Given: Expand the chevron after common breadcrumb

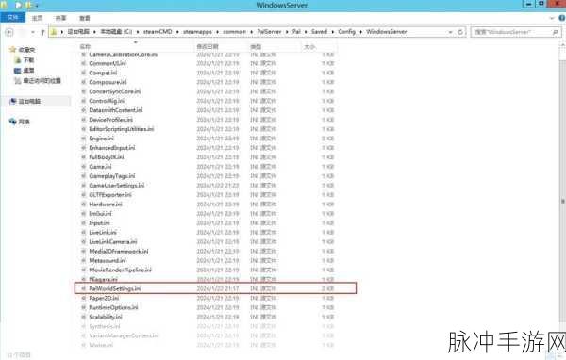Looking at the screenshot, I should (252, 32).
